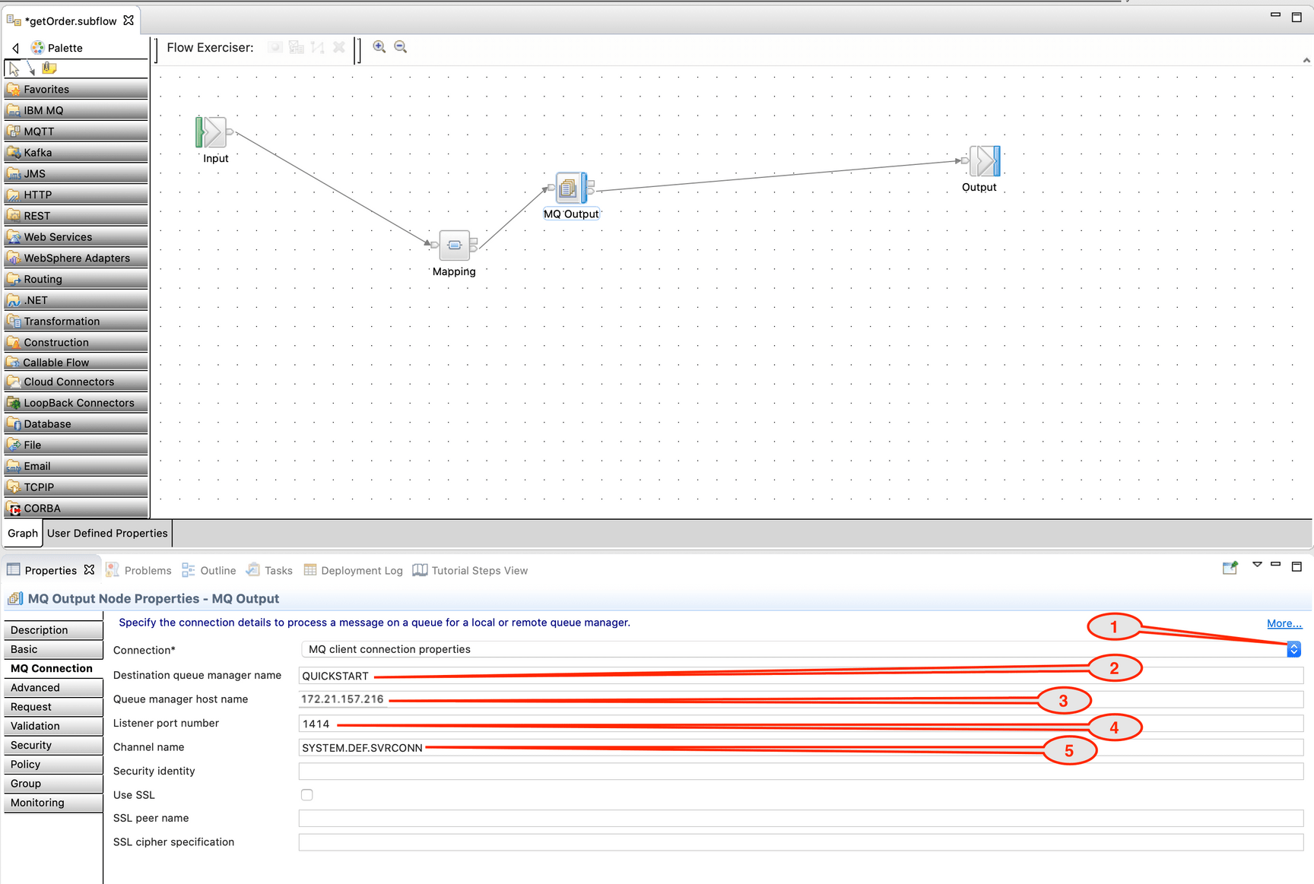Open the Deployment Log view
The image size is (1314, 884).
(x=361, y=570)
